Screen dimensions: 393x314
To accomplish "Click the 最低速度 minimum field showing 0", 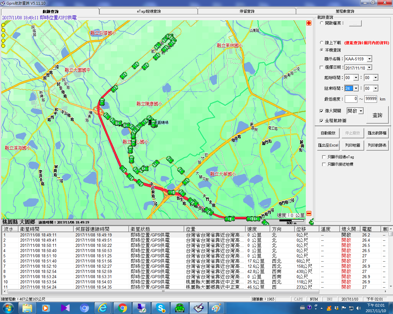I will pos(351,99).
